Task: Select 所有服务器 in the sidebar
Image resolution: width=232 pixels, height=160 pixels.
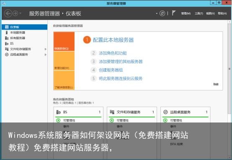Action: pos(25,38)
